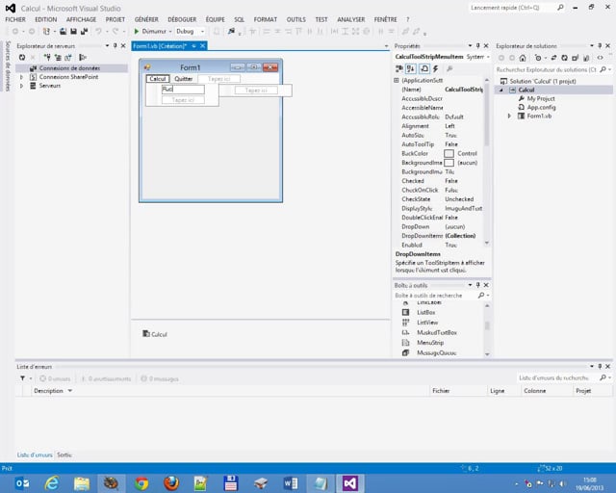
Task: Select the Checked property row
Action: pos(439,181)
